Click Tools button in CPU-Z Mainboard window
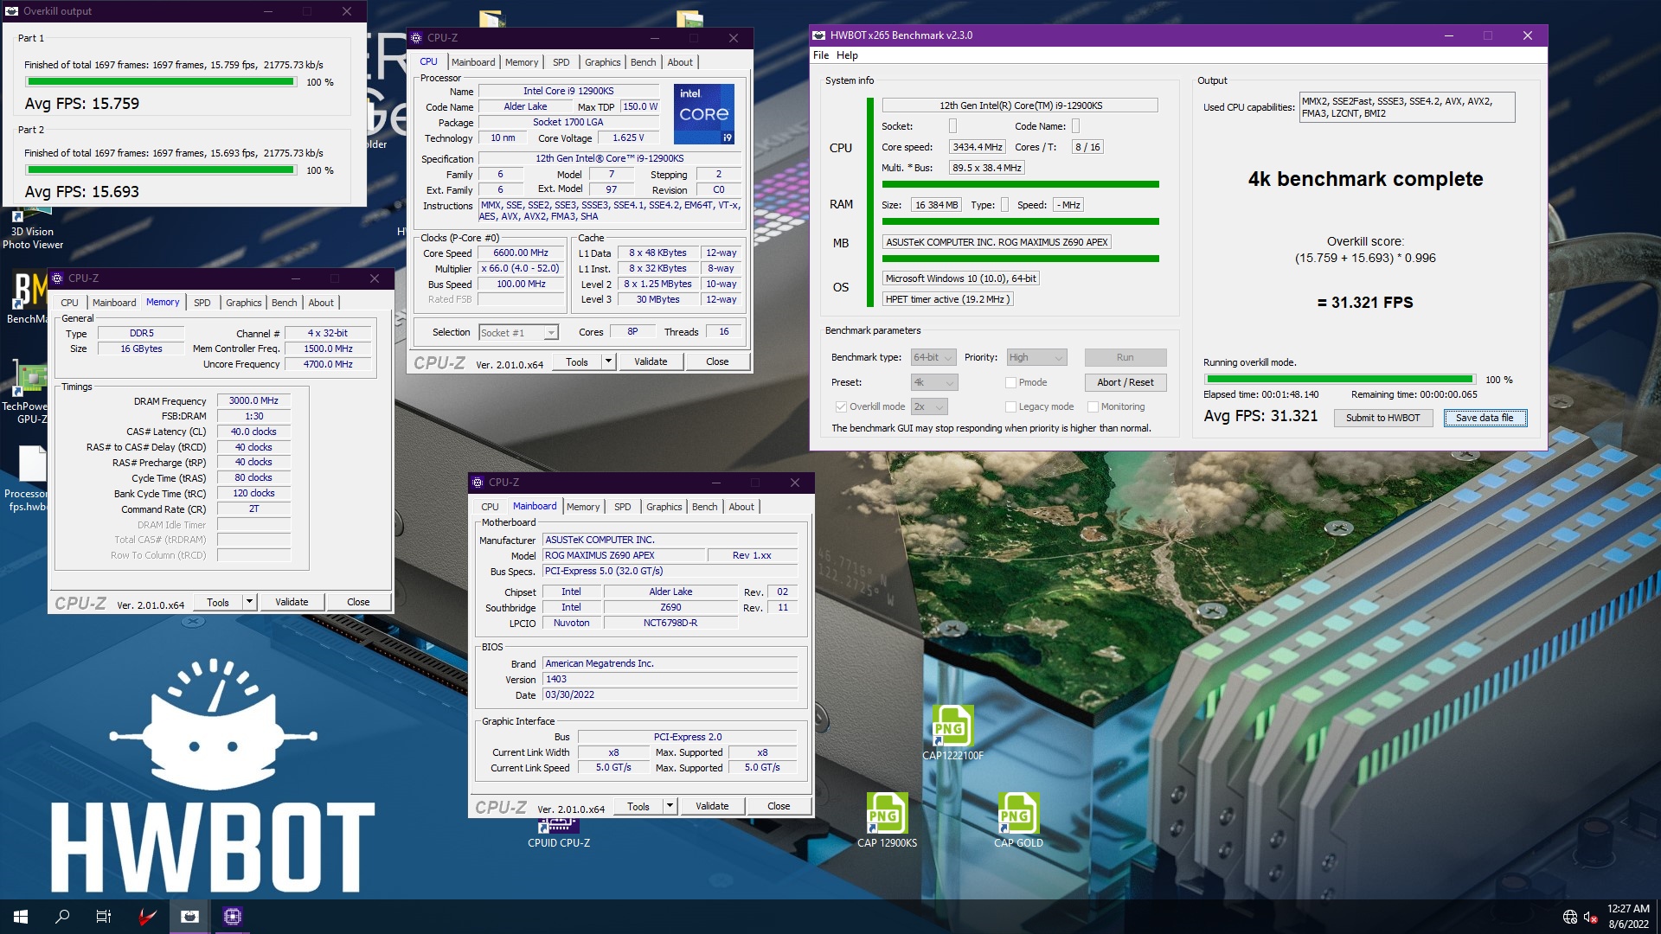Viewport: 1661px width, 934px height. coord(638,806)
